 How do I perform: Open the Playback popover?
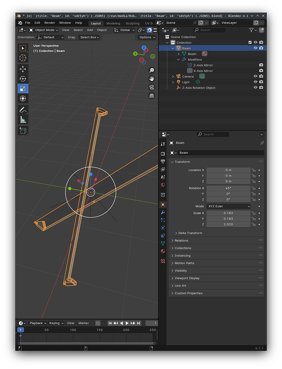point(38,323)
